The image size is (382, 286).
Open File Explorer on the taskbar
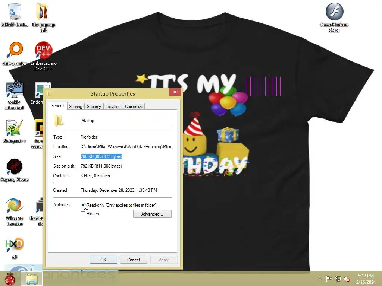click(32, 279)
